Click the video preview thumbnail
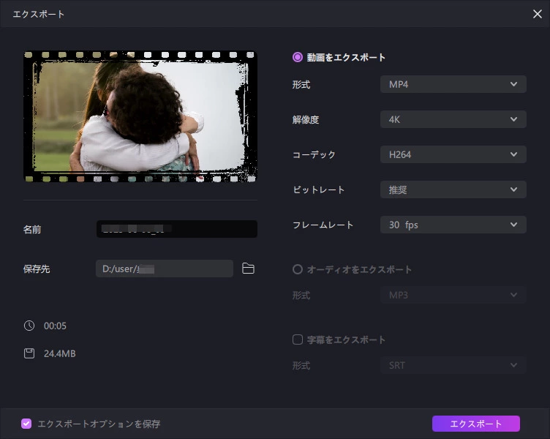Screen dimensions: 550x439 (x=140, y=116)
